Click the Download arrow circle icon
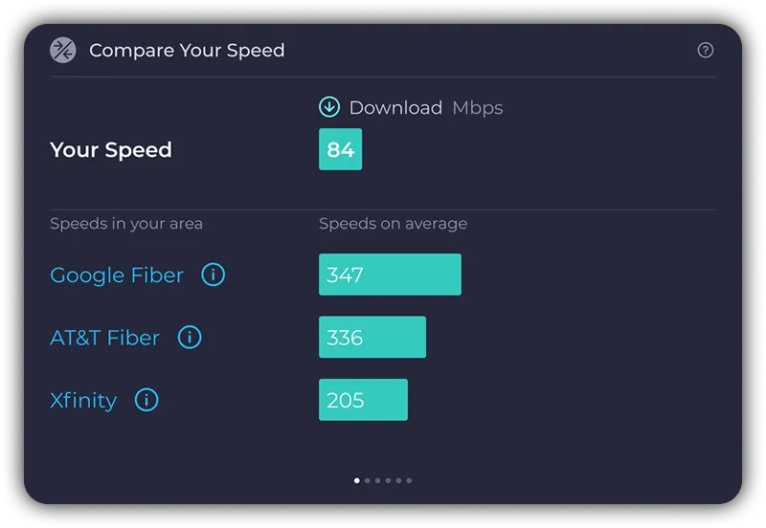Viewport: 766px width, 528px height. pos(329,107)
